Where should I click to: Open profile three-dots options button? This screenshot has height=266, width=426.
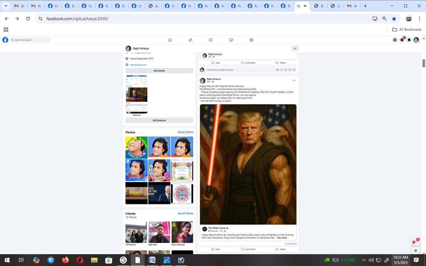(295, 48)
